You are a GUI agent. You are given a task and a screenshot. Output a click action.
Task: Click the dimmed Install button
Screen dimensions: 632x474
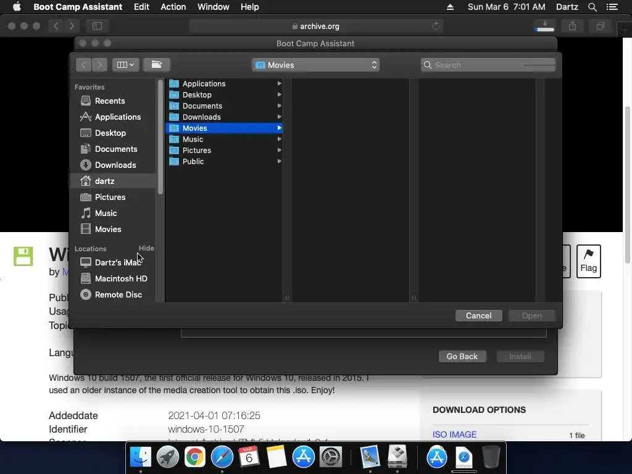pyautogui.click(x=520, y=356)
